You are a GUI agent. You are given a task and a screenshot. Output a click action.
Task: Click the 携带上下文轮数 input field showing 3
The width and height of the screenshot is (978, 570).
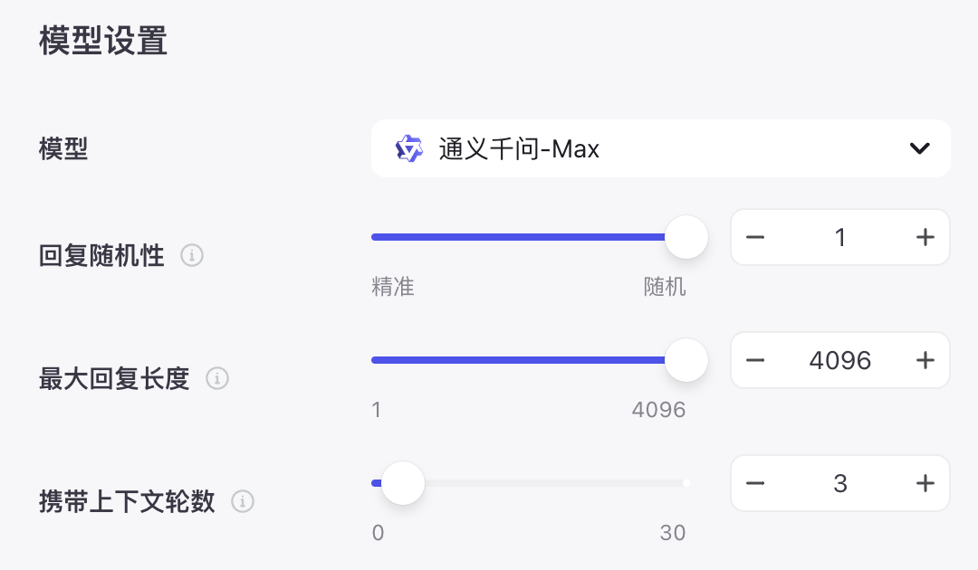[840, 483]
